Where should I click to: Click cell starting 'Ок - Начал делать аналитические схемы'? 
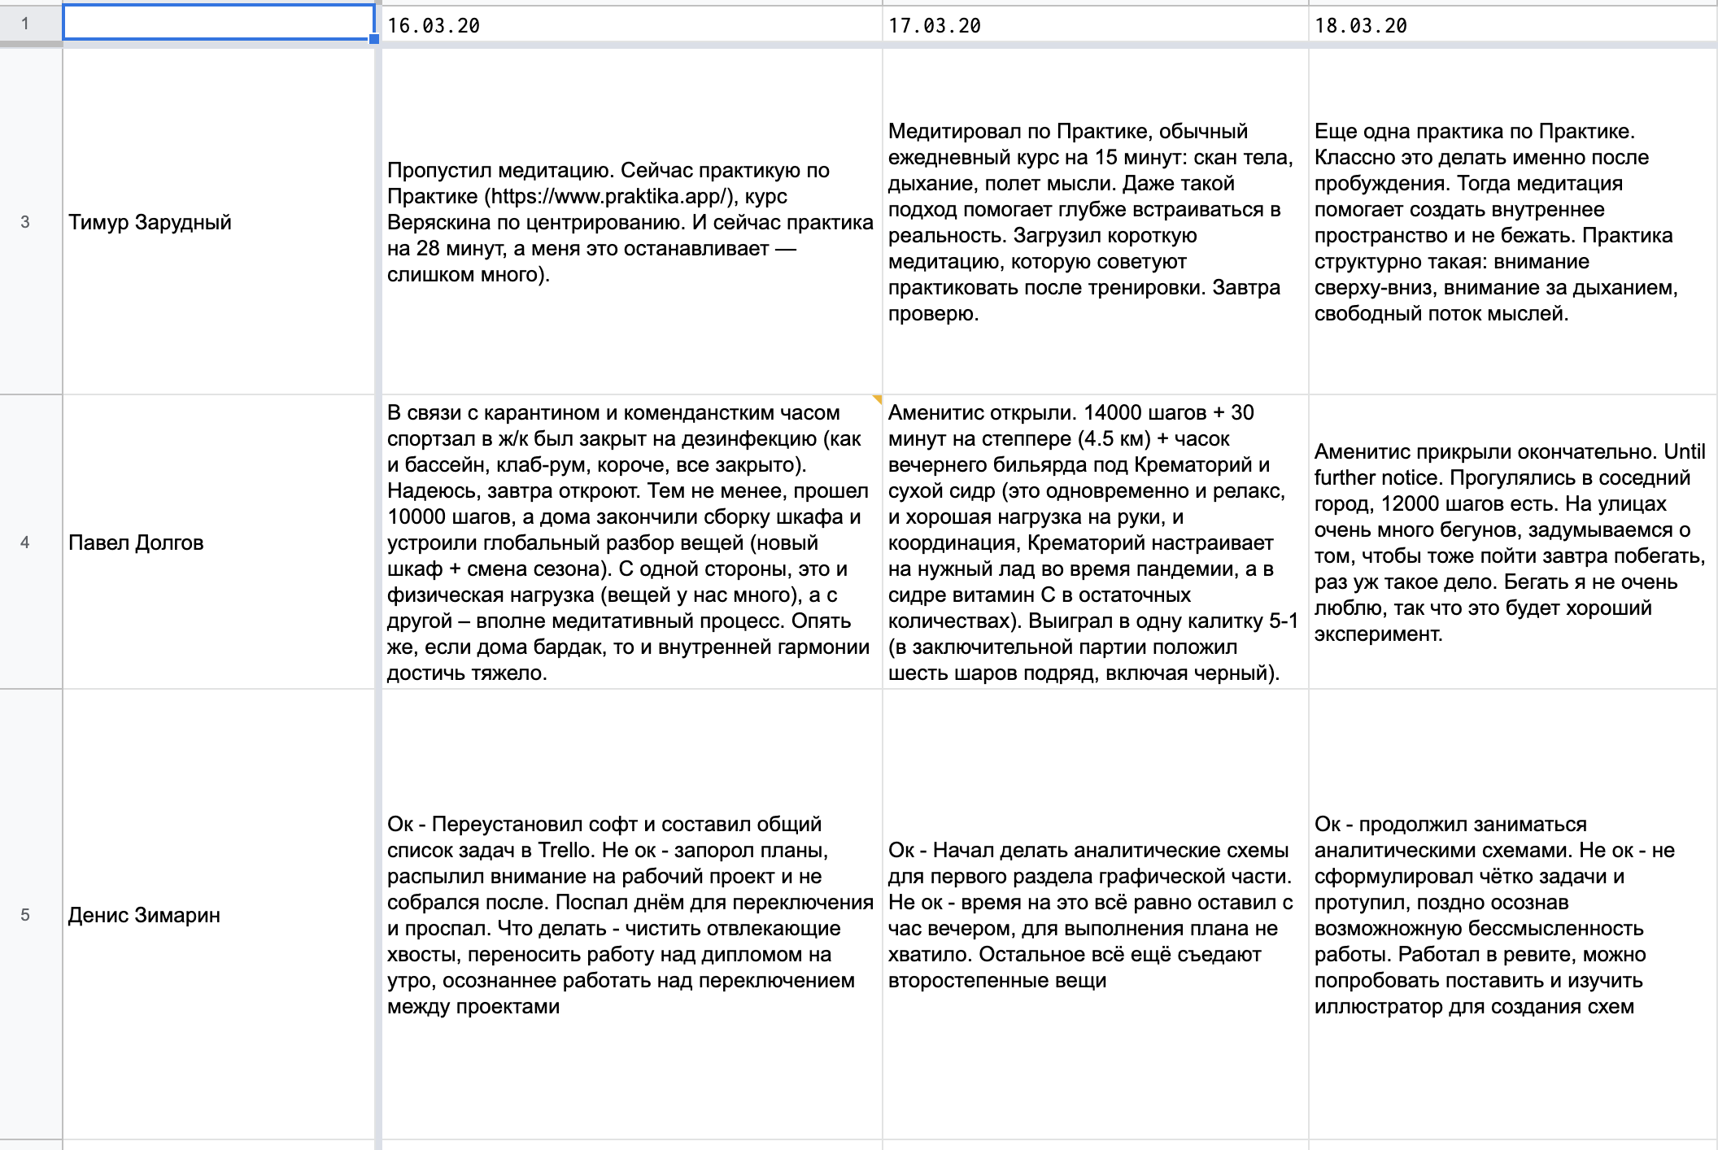click(1096, 914)
